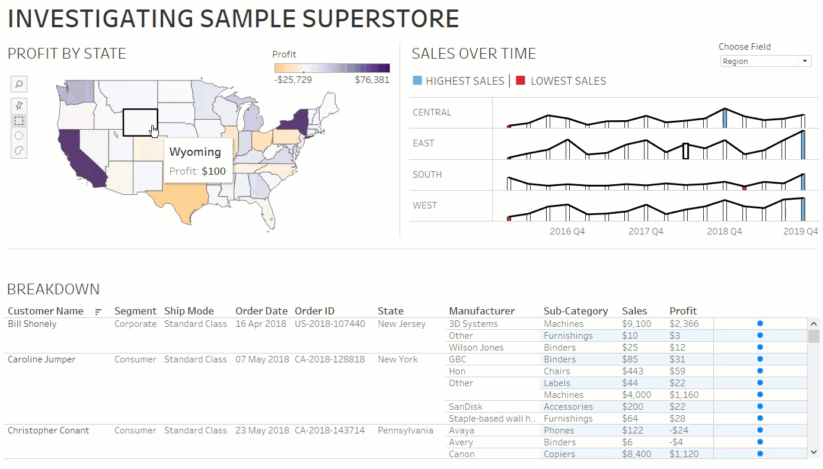The width and height of the screenshot is (823, 469).
Task: Select customer Caroline Jumper in the table
Action: (42, 359)
